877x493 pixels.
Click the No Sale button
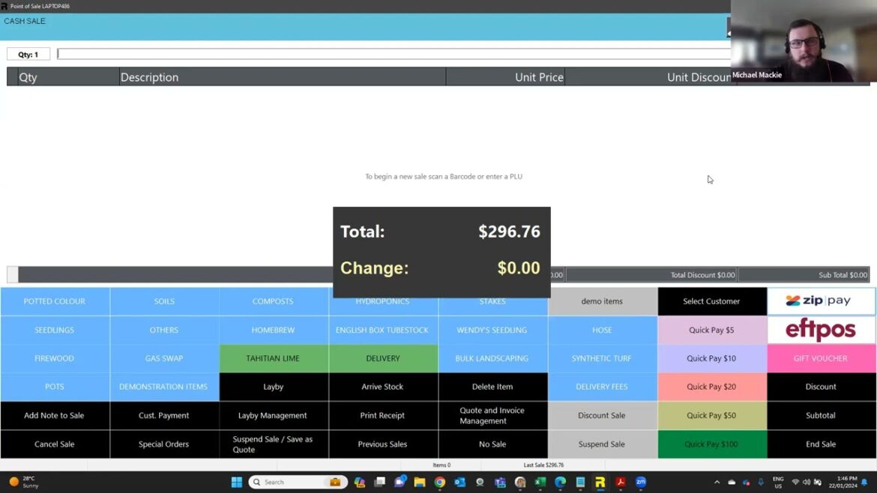point(492,444)
